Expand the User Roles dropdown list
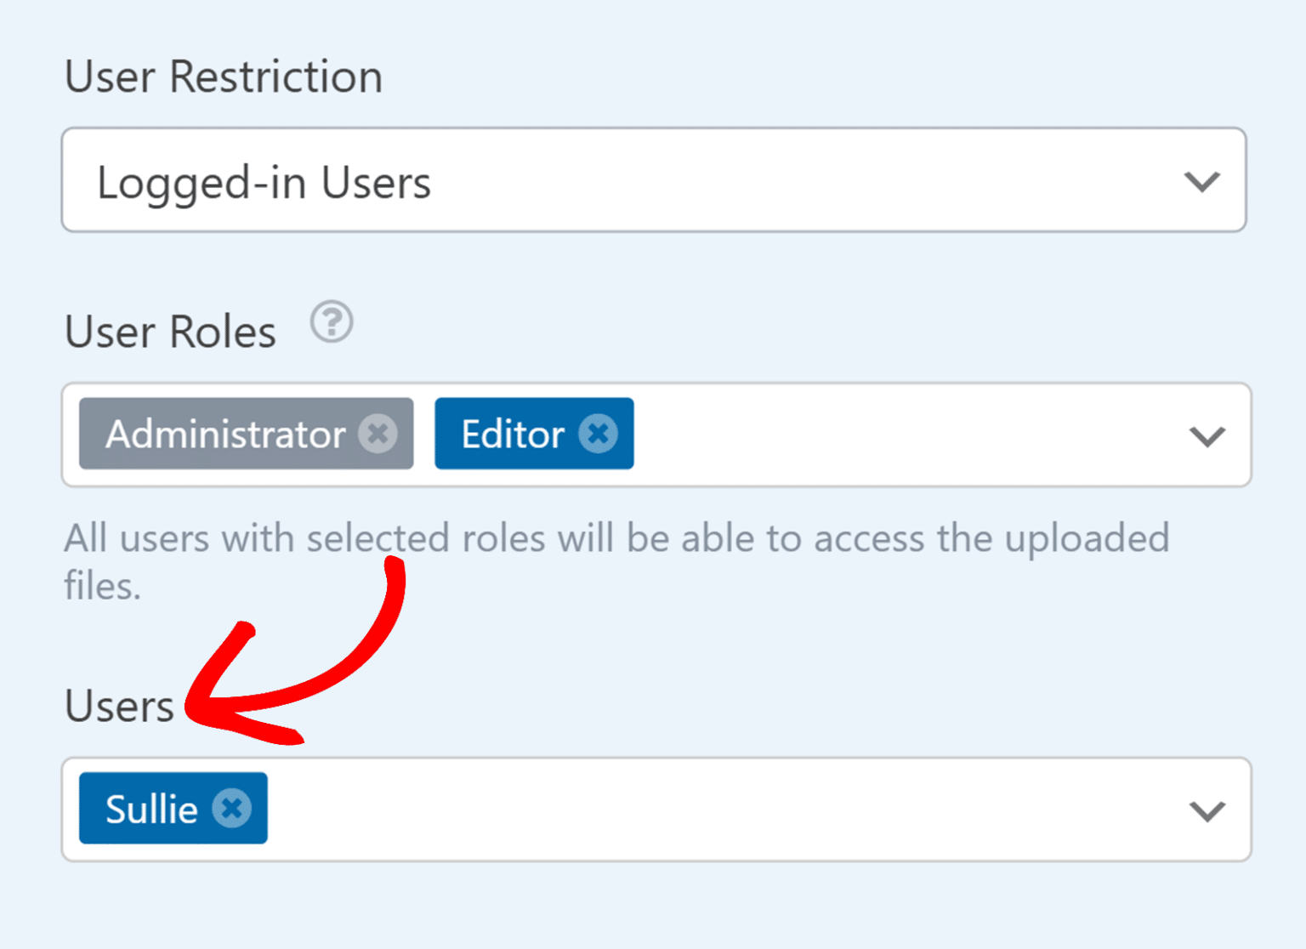1306x949 pixels. click(1205, 436)
